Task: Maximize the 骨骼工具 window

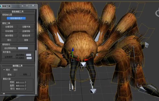Action: click(27, 6)
